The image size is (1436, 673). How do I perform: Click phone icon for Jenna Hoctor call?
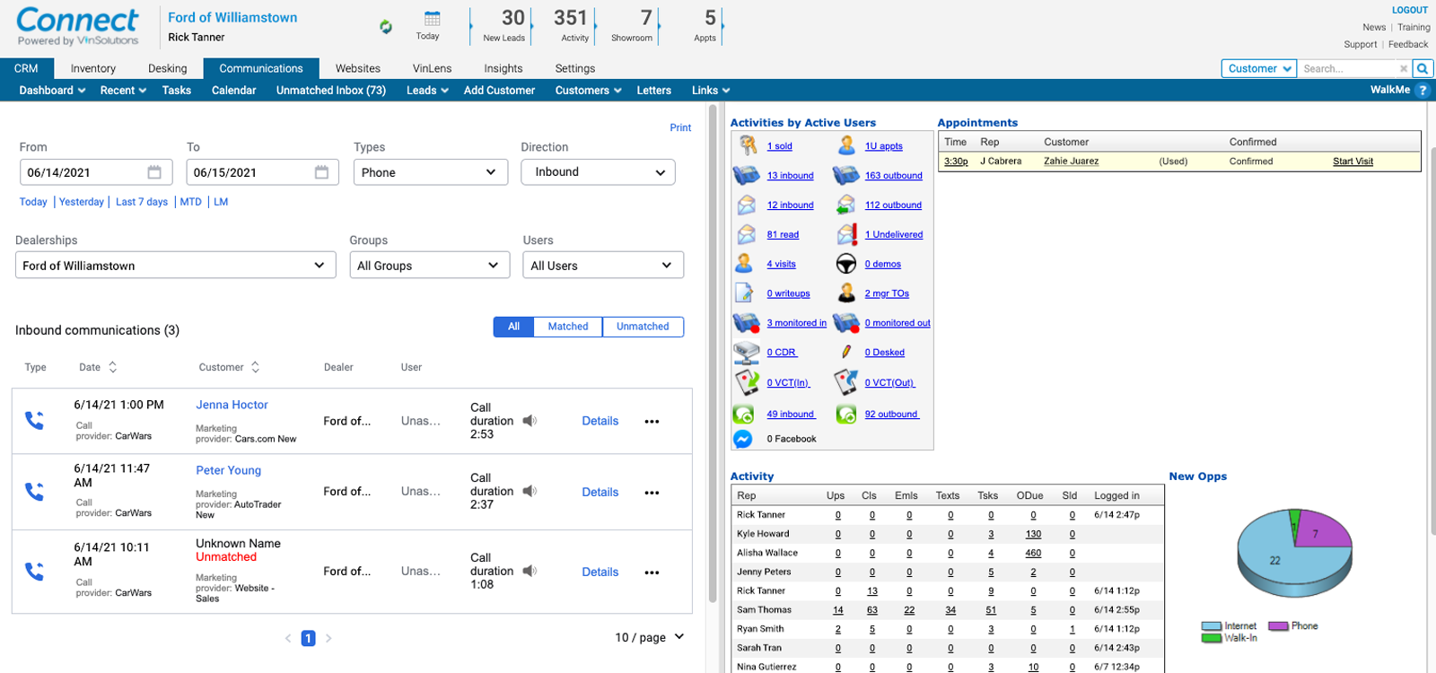(x=34, y=420)
